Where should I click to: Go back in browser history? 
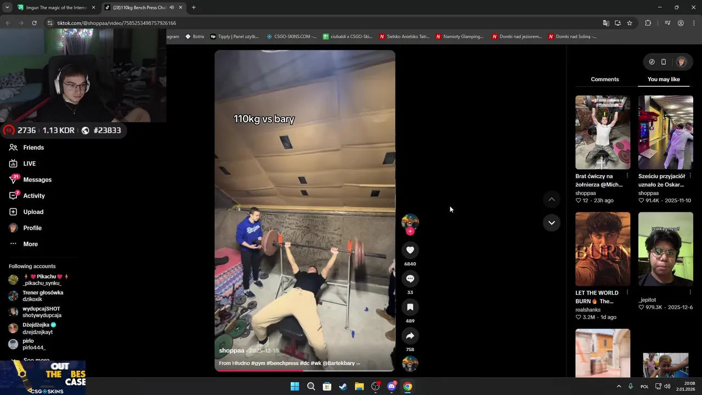[8, 23]
